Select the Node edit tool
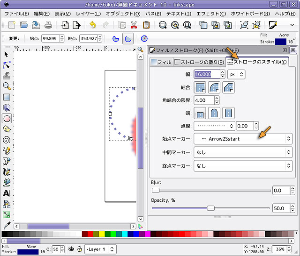The height and width of the screenshot is (256, 300). [7, 65]
